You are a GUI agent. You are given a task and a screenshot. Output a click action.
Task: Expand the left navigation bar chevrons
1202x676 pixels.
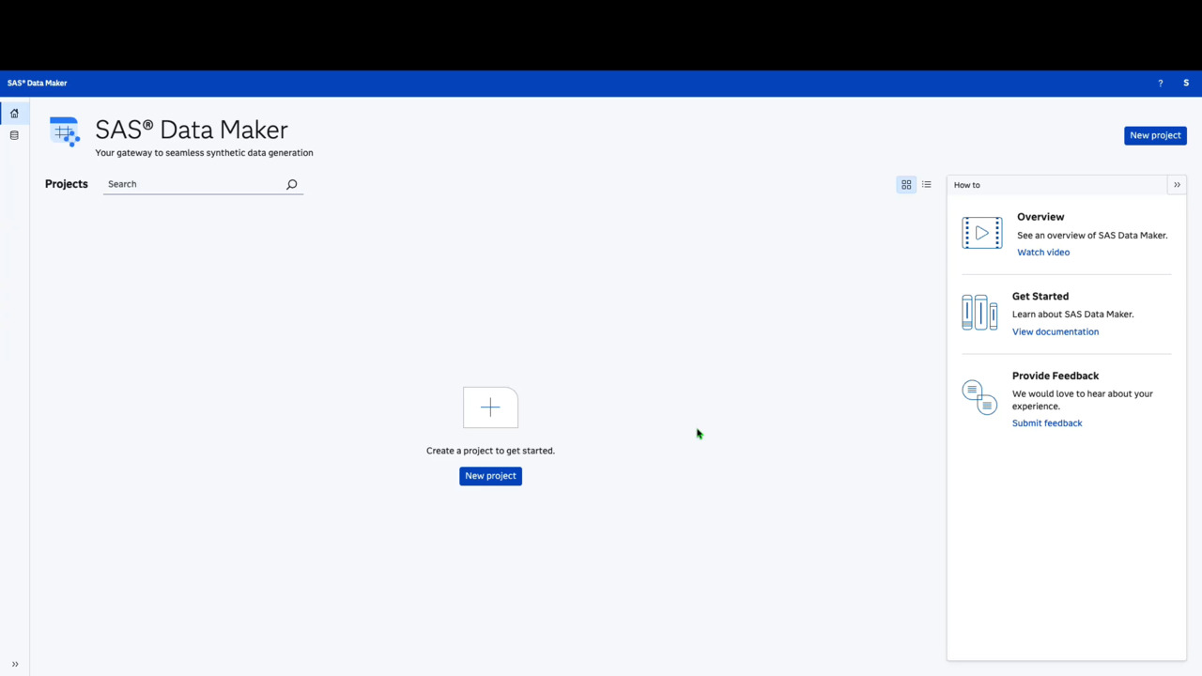pyautogui.click(x=15, y=665)
